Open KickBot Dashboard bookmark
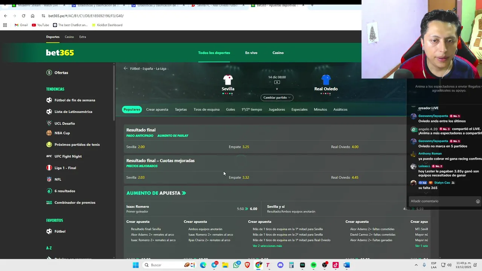This screenshot has width=482, height=271. coord(107,25)
